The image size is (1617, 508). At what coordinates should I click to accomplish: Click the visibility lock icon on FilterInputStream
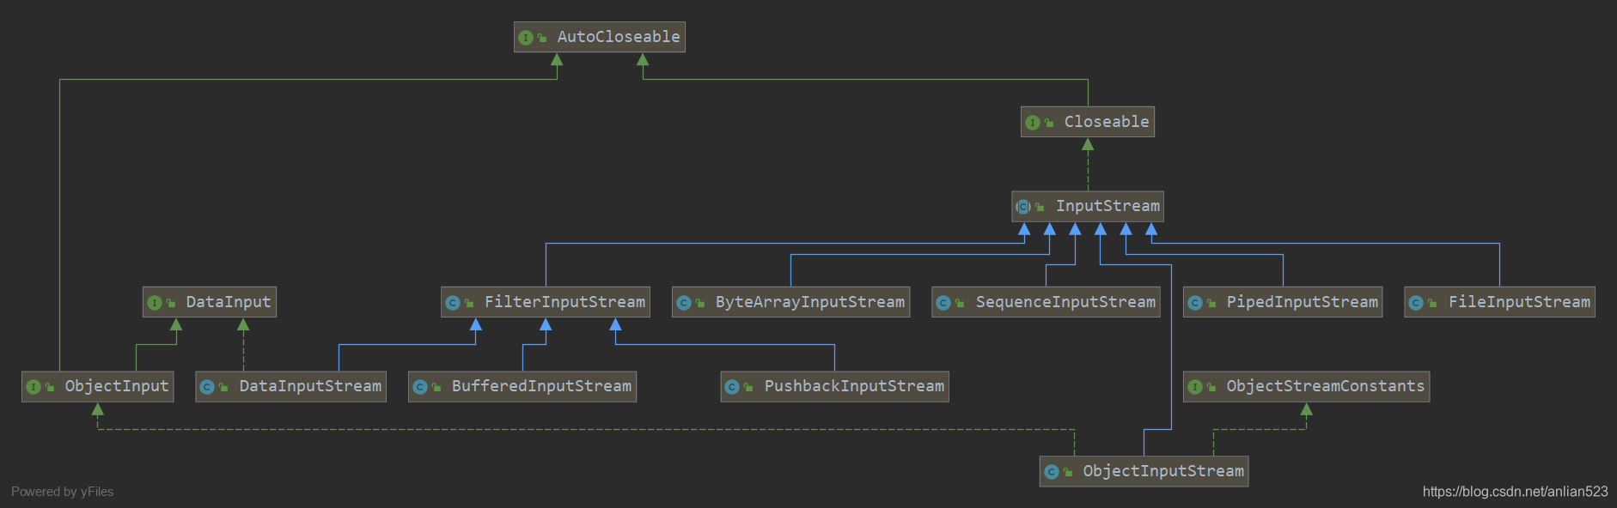coord(469,303)
